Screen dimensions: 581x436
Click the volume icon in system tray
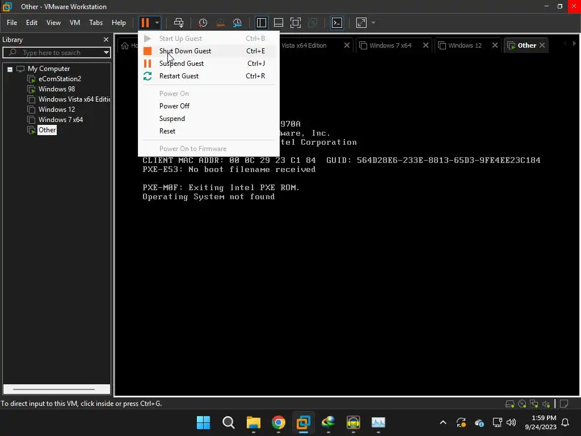(511, 422)
